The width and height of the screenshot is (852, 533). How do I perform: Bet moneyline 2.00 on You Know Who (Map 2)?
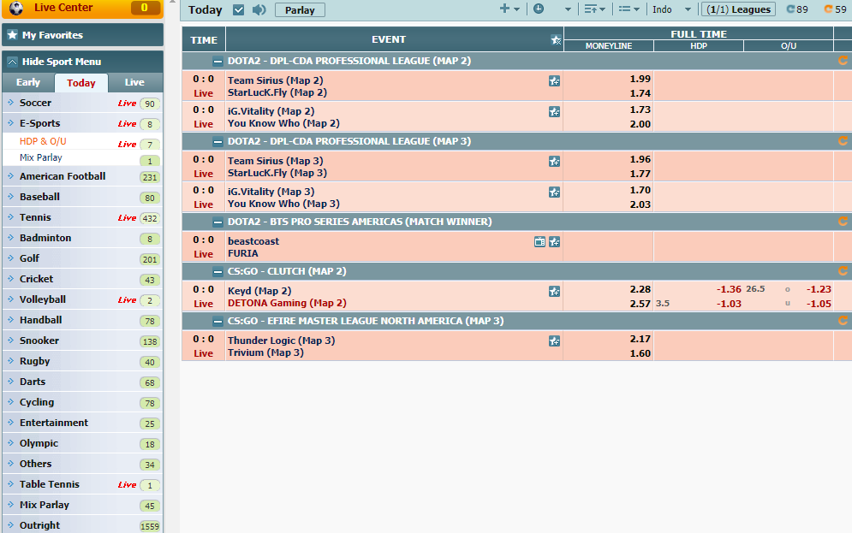(640, 124)
